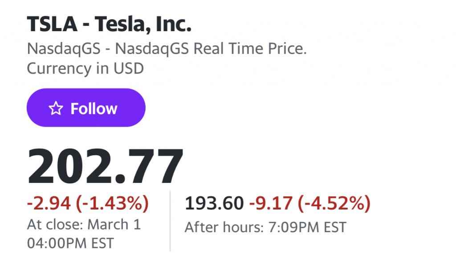Image resolution: width=456 pixels, height=274 pixels.
Task: Click the "Currency in USD" line
Action: (85, 69)
